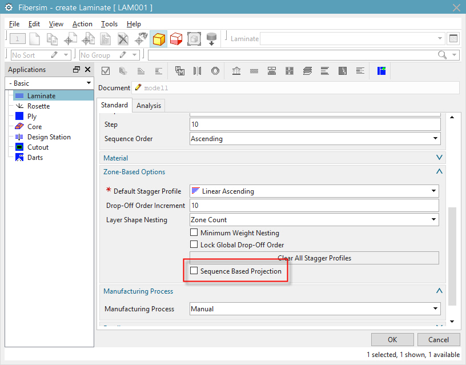The height and width of the screenshot is (365, 466).
Task: Click in the Drop-Off Order Increment field
Action: (x=314, y=206)
